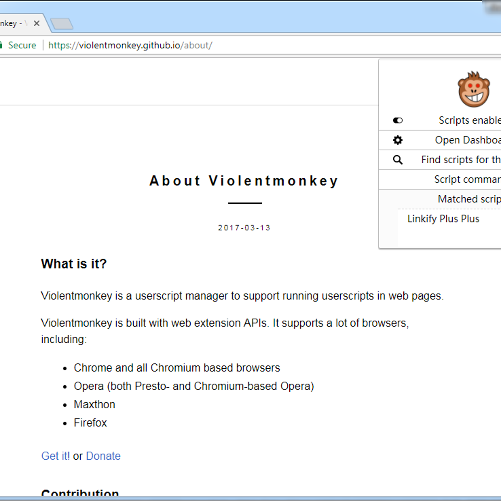Toggle the Scripts enabled switch icon

pos(398,120)
